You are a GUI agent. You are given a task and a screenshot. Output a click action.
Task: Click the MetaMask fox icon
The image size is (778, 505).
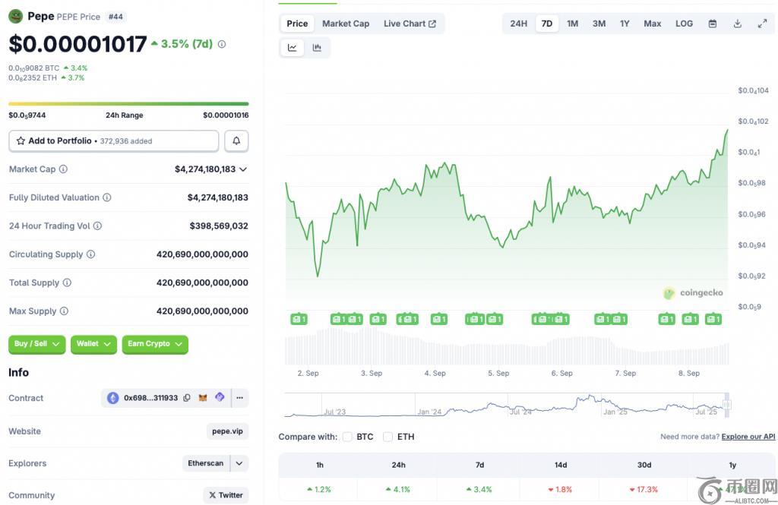203,398
